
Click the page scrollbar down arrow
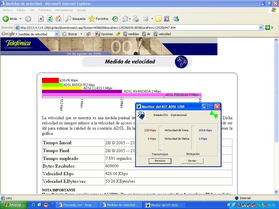(x=276, y=192)
